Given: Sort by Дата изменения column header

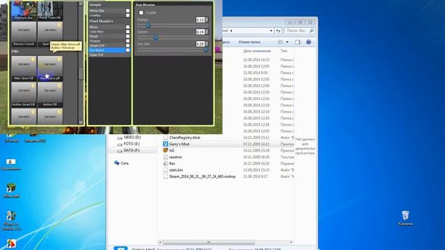Looking at the screenshot, I should click(x=257, y=51).
